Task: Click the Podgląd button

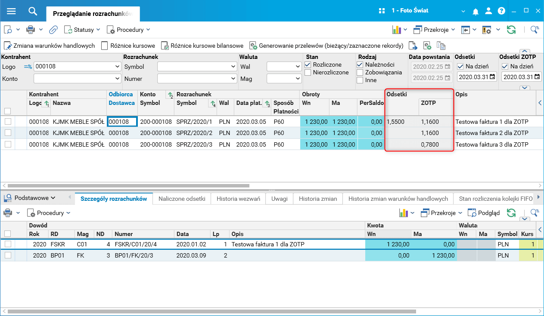Action: click(484, 212)
